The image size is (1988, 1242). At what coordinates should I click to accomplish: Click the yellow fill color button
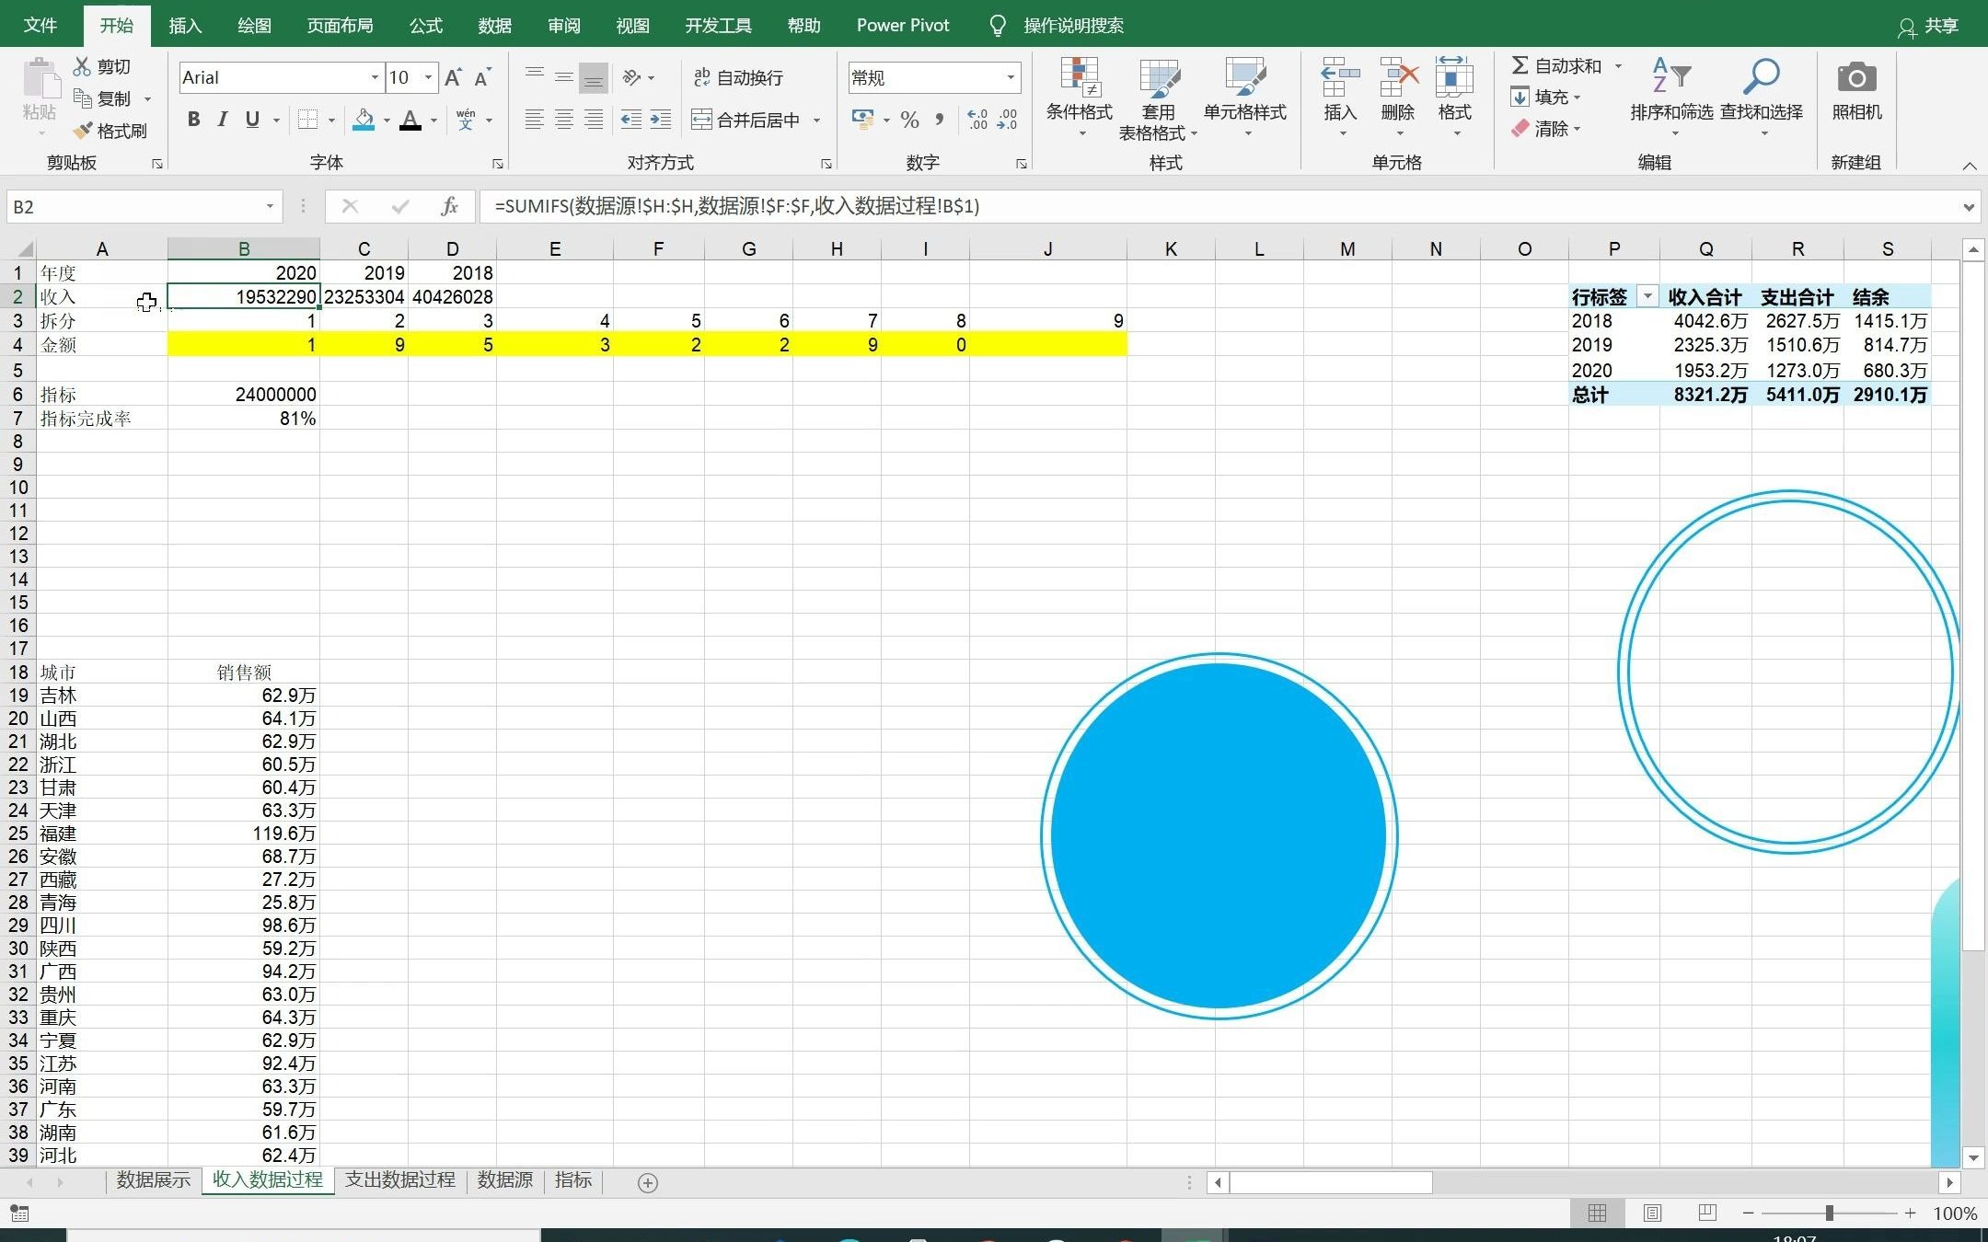coord(364,120)
